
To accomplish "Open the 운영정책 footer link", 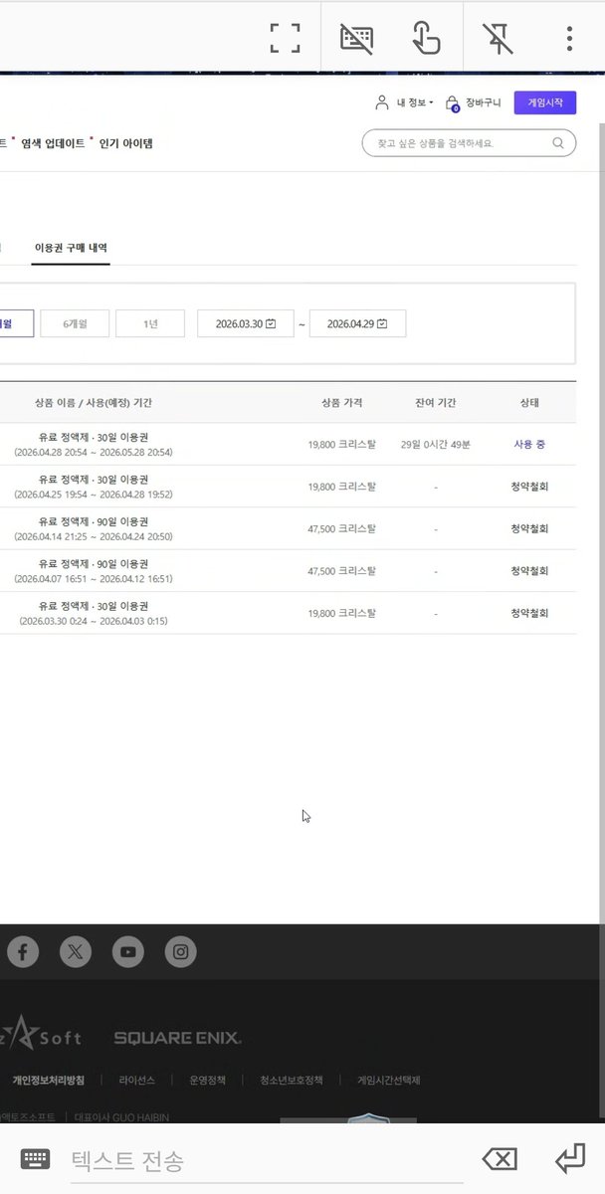I will pos(207,1080).
